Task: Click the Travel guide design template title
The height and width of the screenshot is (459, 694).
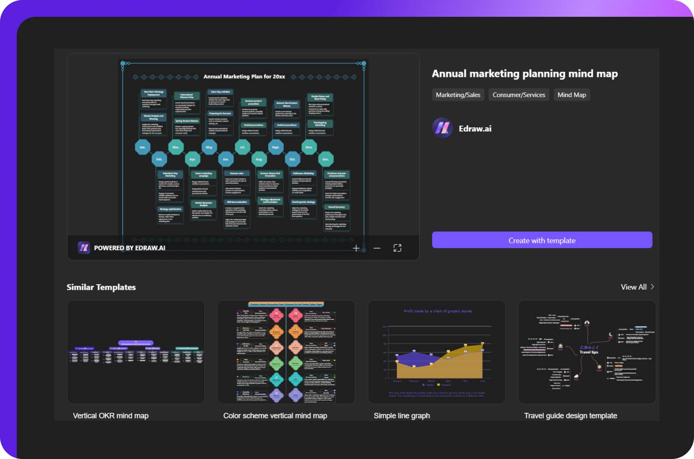Action: pyautogui.click(x=571, y=416)
